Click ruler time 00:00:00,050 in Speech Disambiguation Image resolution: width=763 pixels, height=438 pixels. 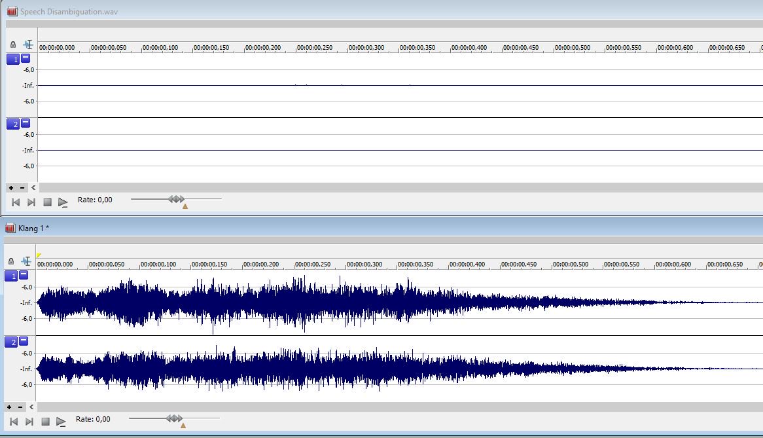coord(109,48)
